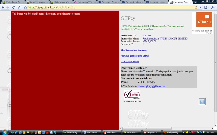Screen dimensions: 217x135
Task: Click the yellow hand tray icon
Action: click(187, 132)
